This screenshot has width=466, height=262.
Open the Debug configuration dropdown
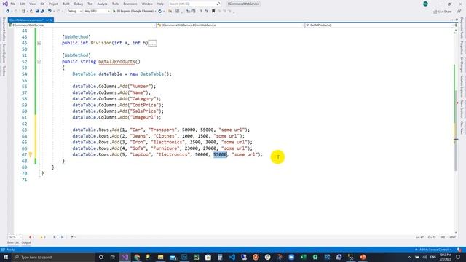[x=74, y=12]
